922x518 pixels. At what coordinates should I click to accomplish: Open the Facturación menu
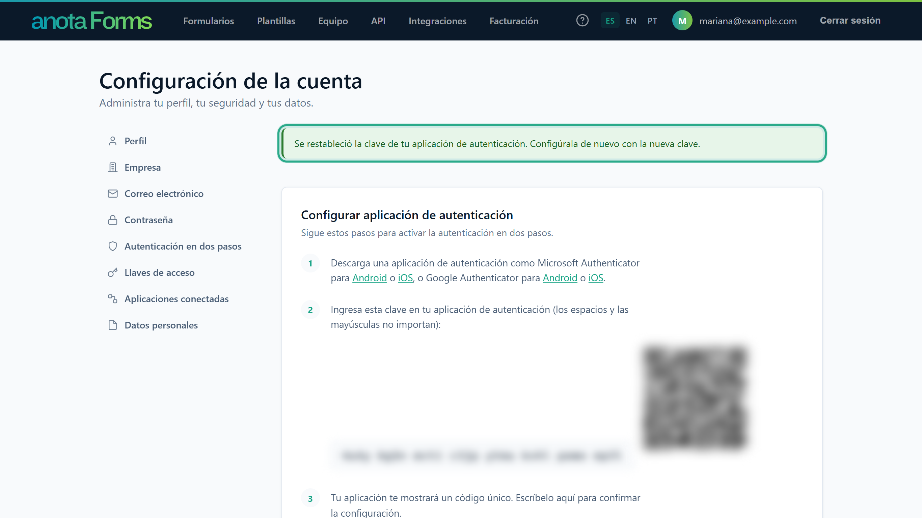(514, 21)
